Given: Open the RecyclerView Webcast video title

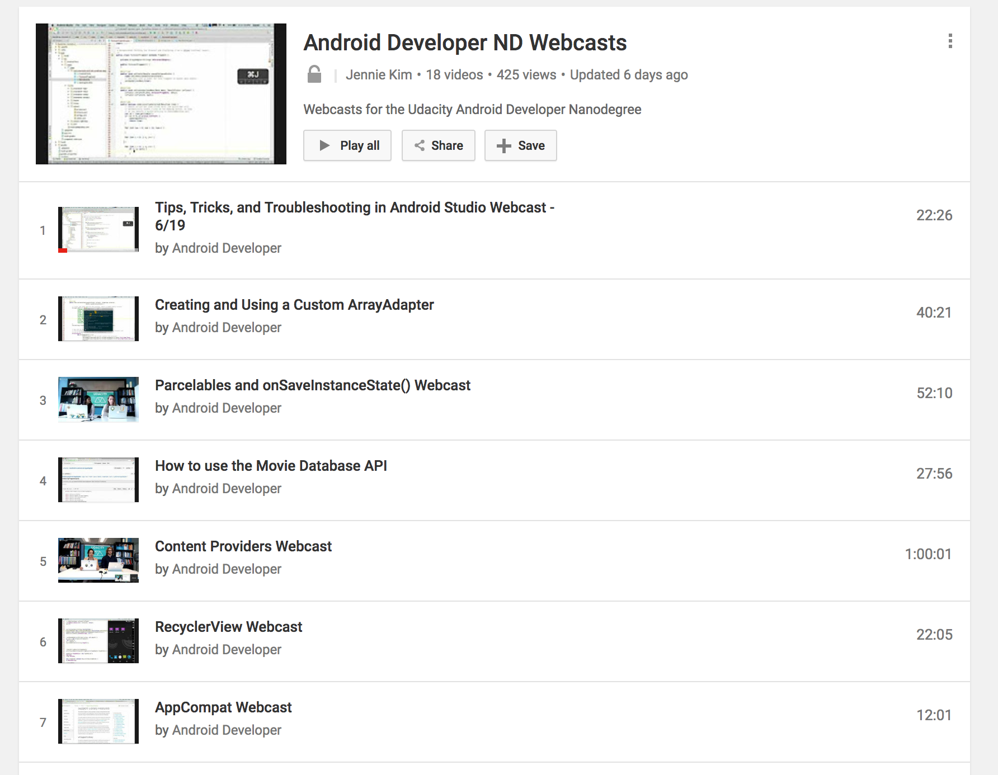Looking at the screenshot, I should click(228, 627).
